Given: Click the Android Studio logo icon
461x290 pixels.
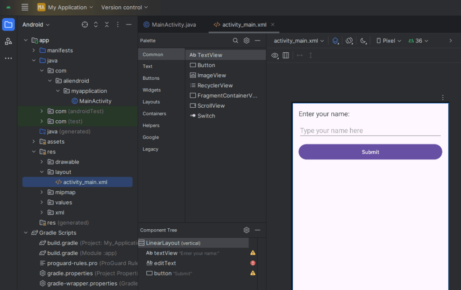Looking at the screenshot, I should point(9,7).
